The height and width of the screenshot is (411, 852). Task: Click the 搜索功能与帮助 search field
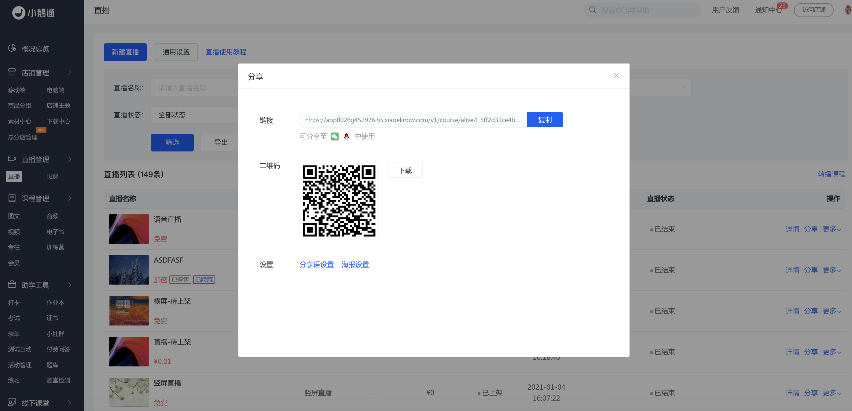tap(642, 10)
